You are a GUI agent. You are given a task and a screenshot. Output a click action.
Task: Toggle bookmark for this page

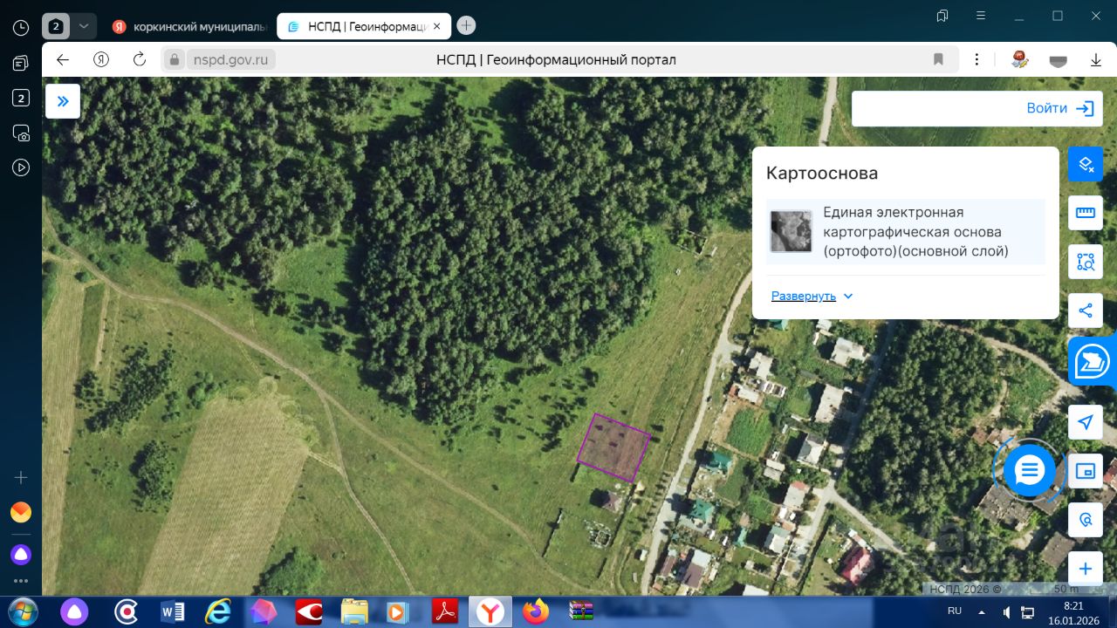(938, 59)
